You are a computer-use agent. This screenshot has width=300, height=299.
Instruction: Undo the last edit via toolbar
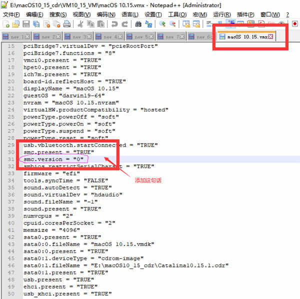pos(114,24)
